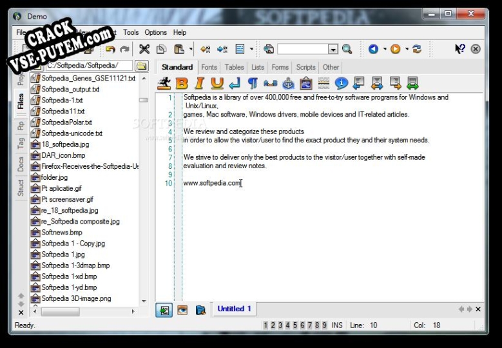The image size is (502, 348).
Task: Open the search text combo box dropdown
Action: point(333,49)
